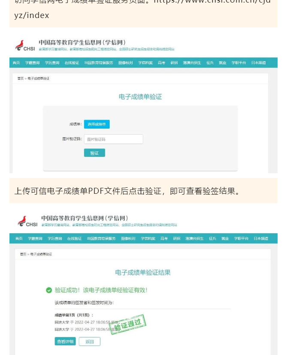
Task: Click the teal 验证 button
Action: pos(94,153)
